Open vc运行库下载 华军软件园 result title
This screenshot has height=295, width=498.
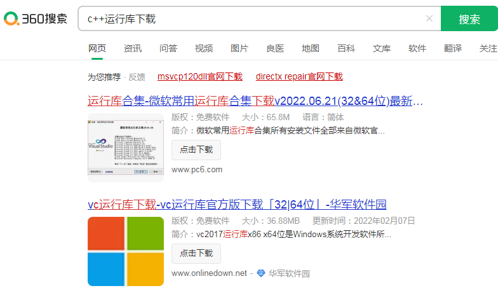pos(237,205)
